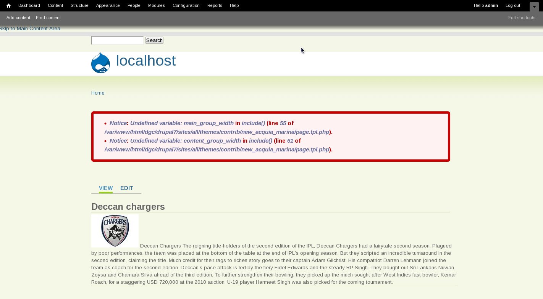This screenshot has width=543, height=299.
Task: Select the View tab
Action: 106,188
